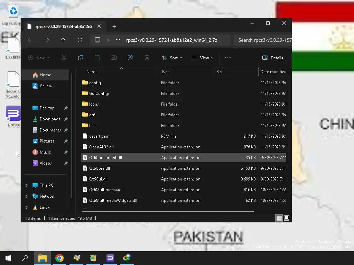Toggle the Details pane button
The image size is (354, 265).
pyautogui.click(x=272, y=58)
